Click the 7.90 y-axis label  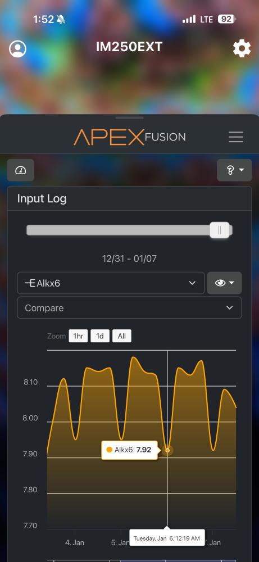[x=30, y=454]
